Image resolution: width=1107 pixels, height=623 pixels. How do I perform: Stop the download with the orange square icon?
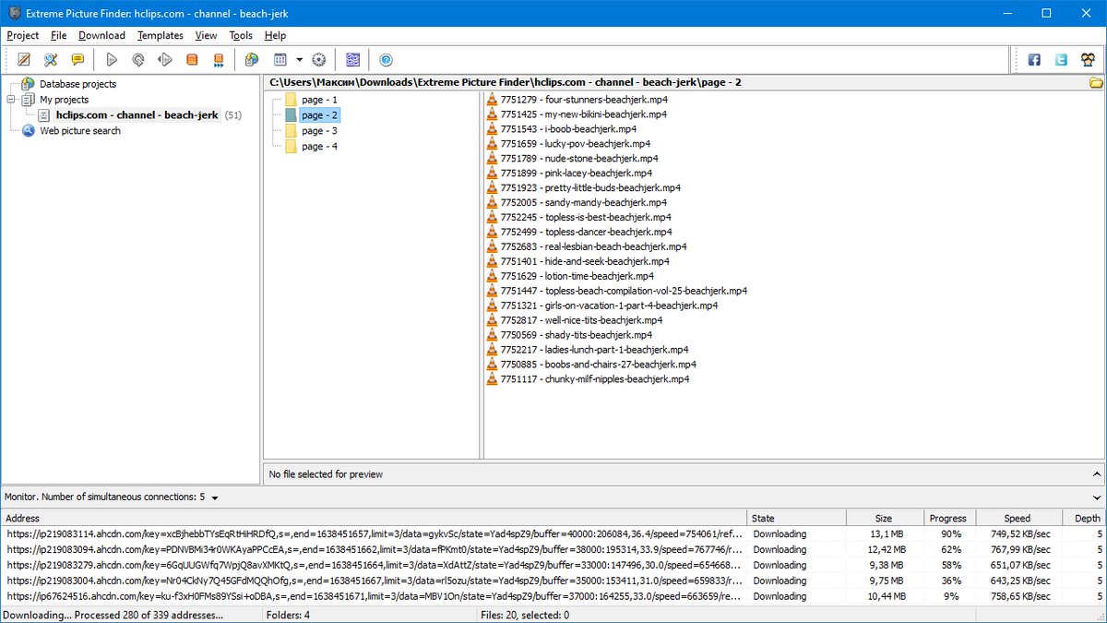tap(192, 60)
